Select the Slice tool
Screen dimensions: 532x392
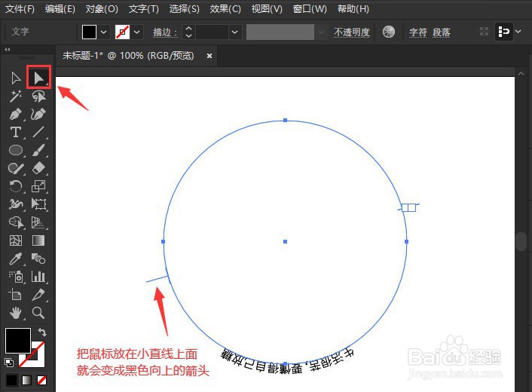[38, 295]
